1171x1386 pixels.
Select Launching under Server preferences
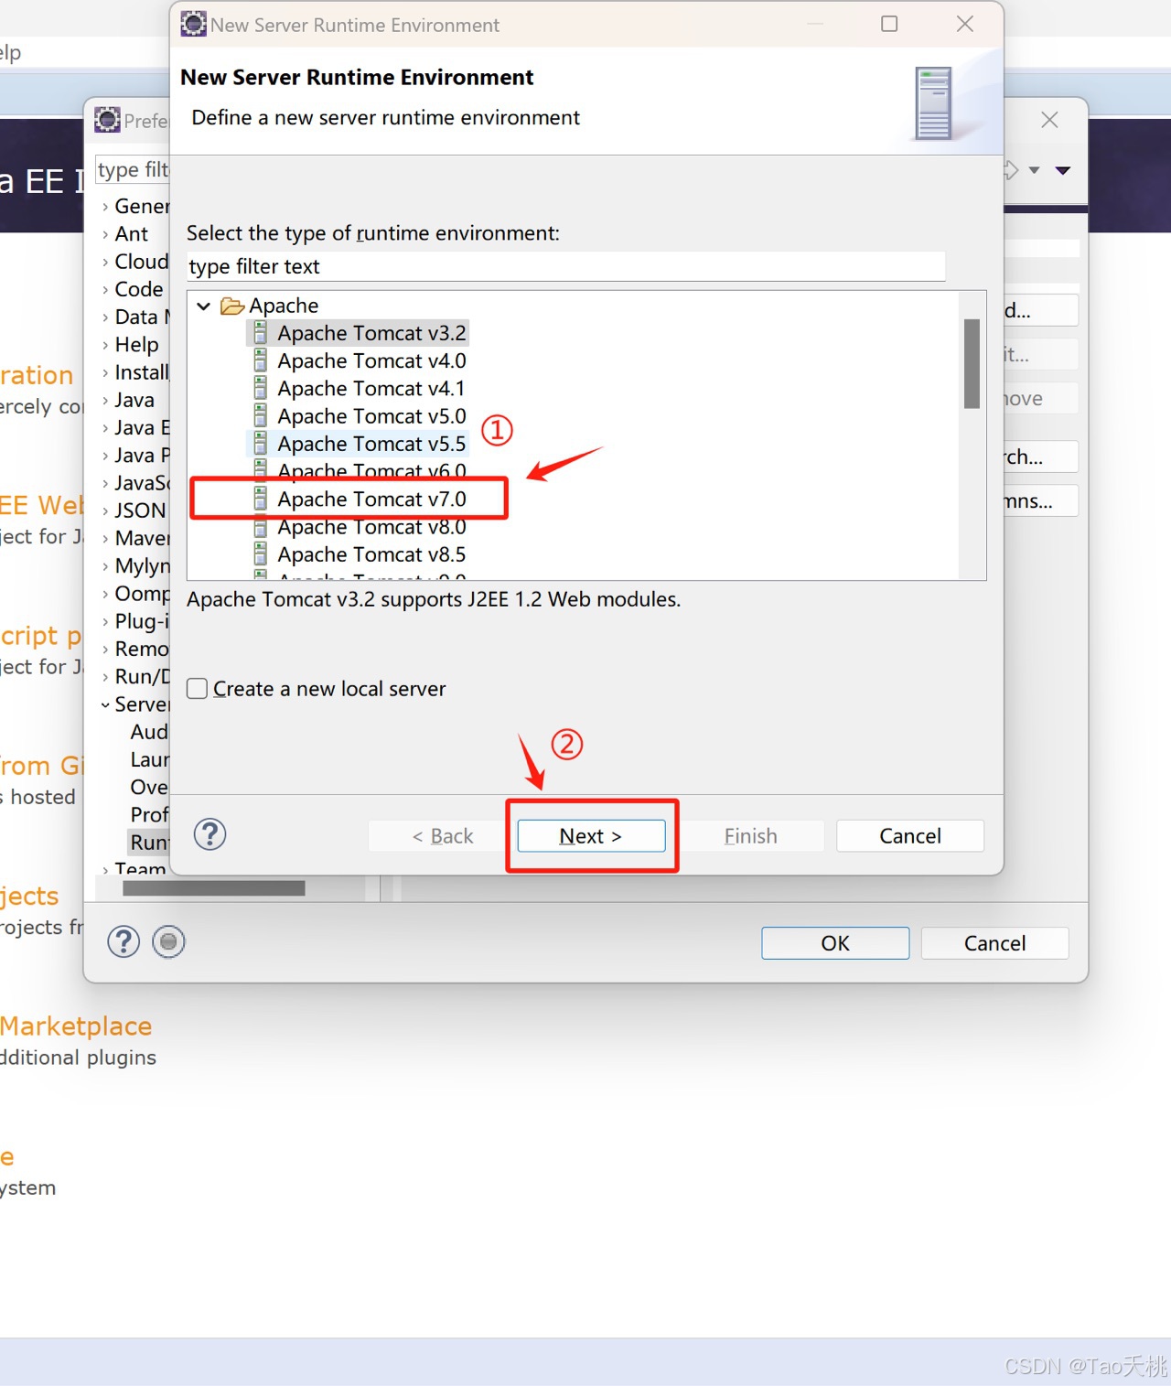click(x=149, y=759)
